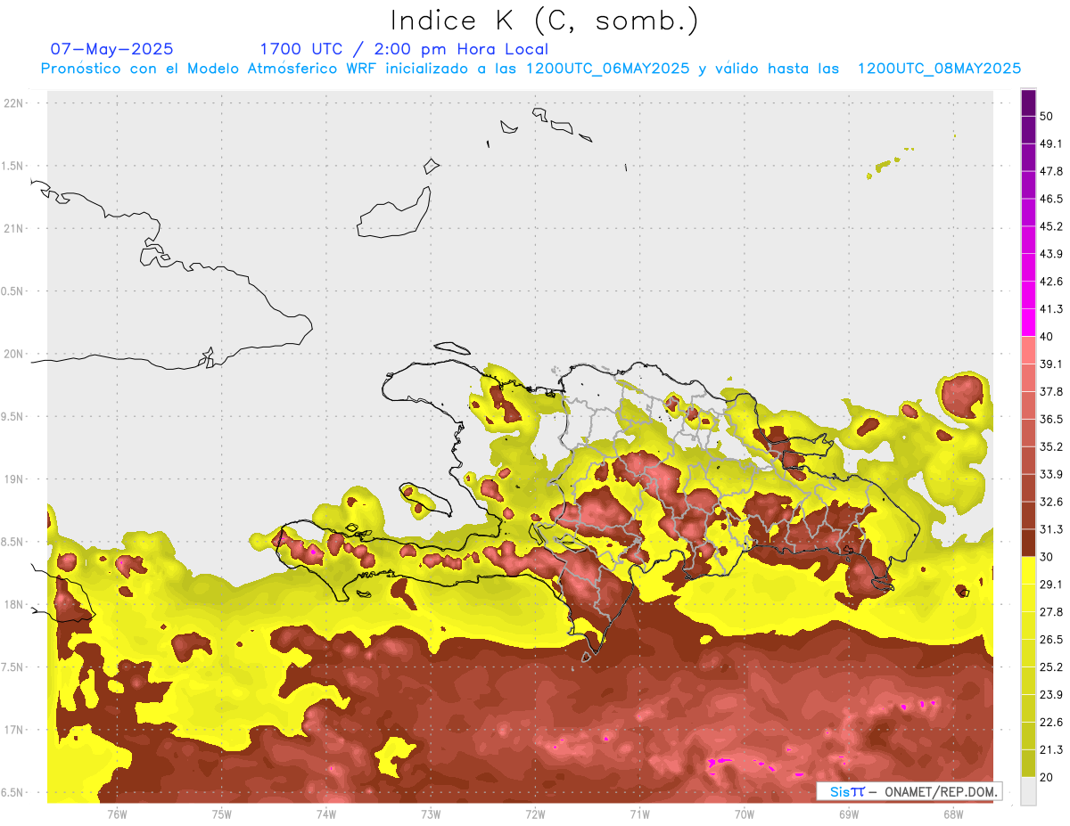Select the '19N' latitude axis label
The width and height of the screenshot is (1070, 826).
14,479
